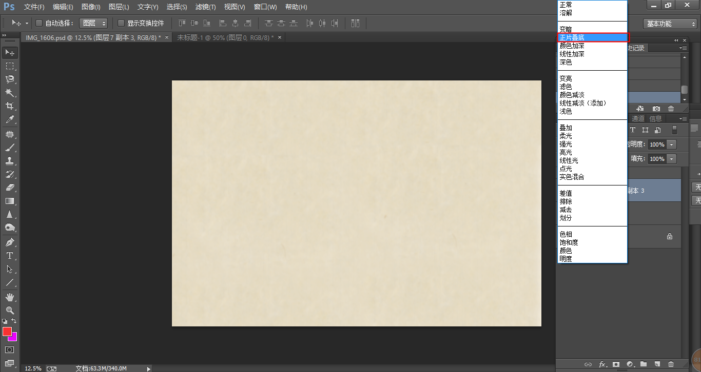
Task: Select the Line shape tool
Action: (10, 282)
